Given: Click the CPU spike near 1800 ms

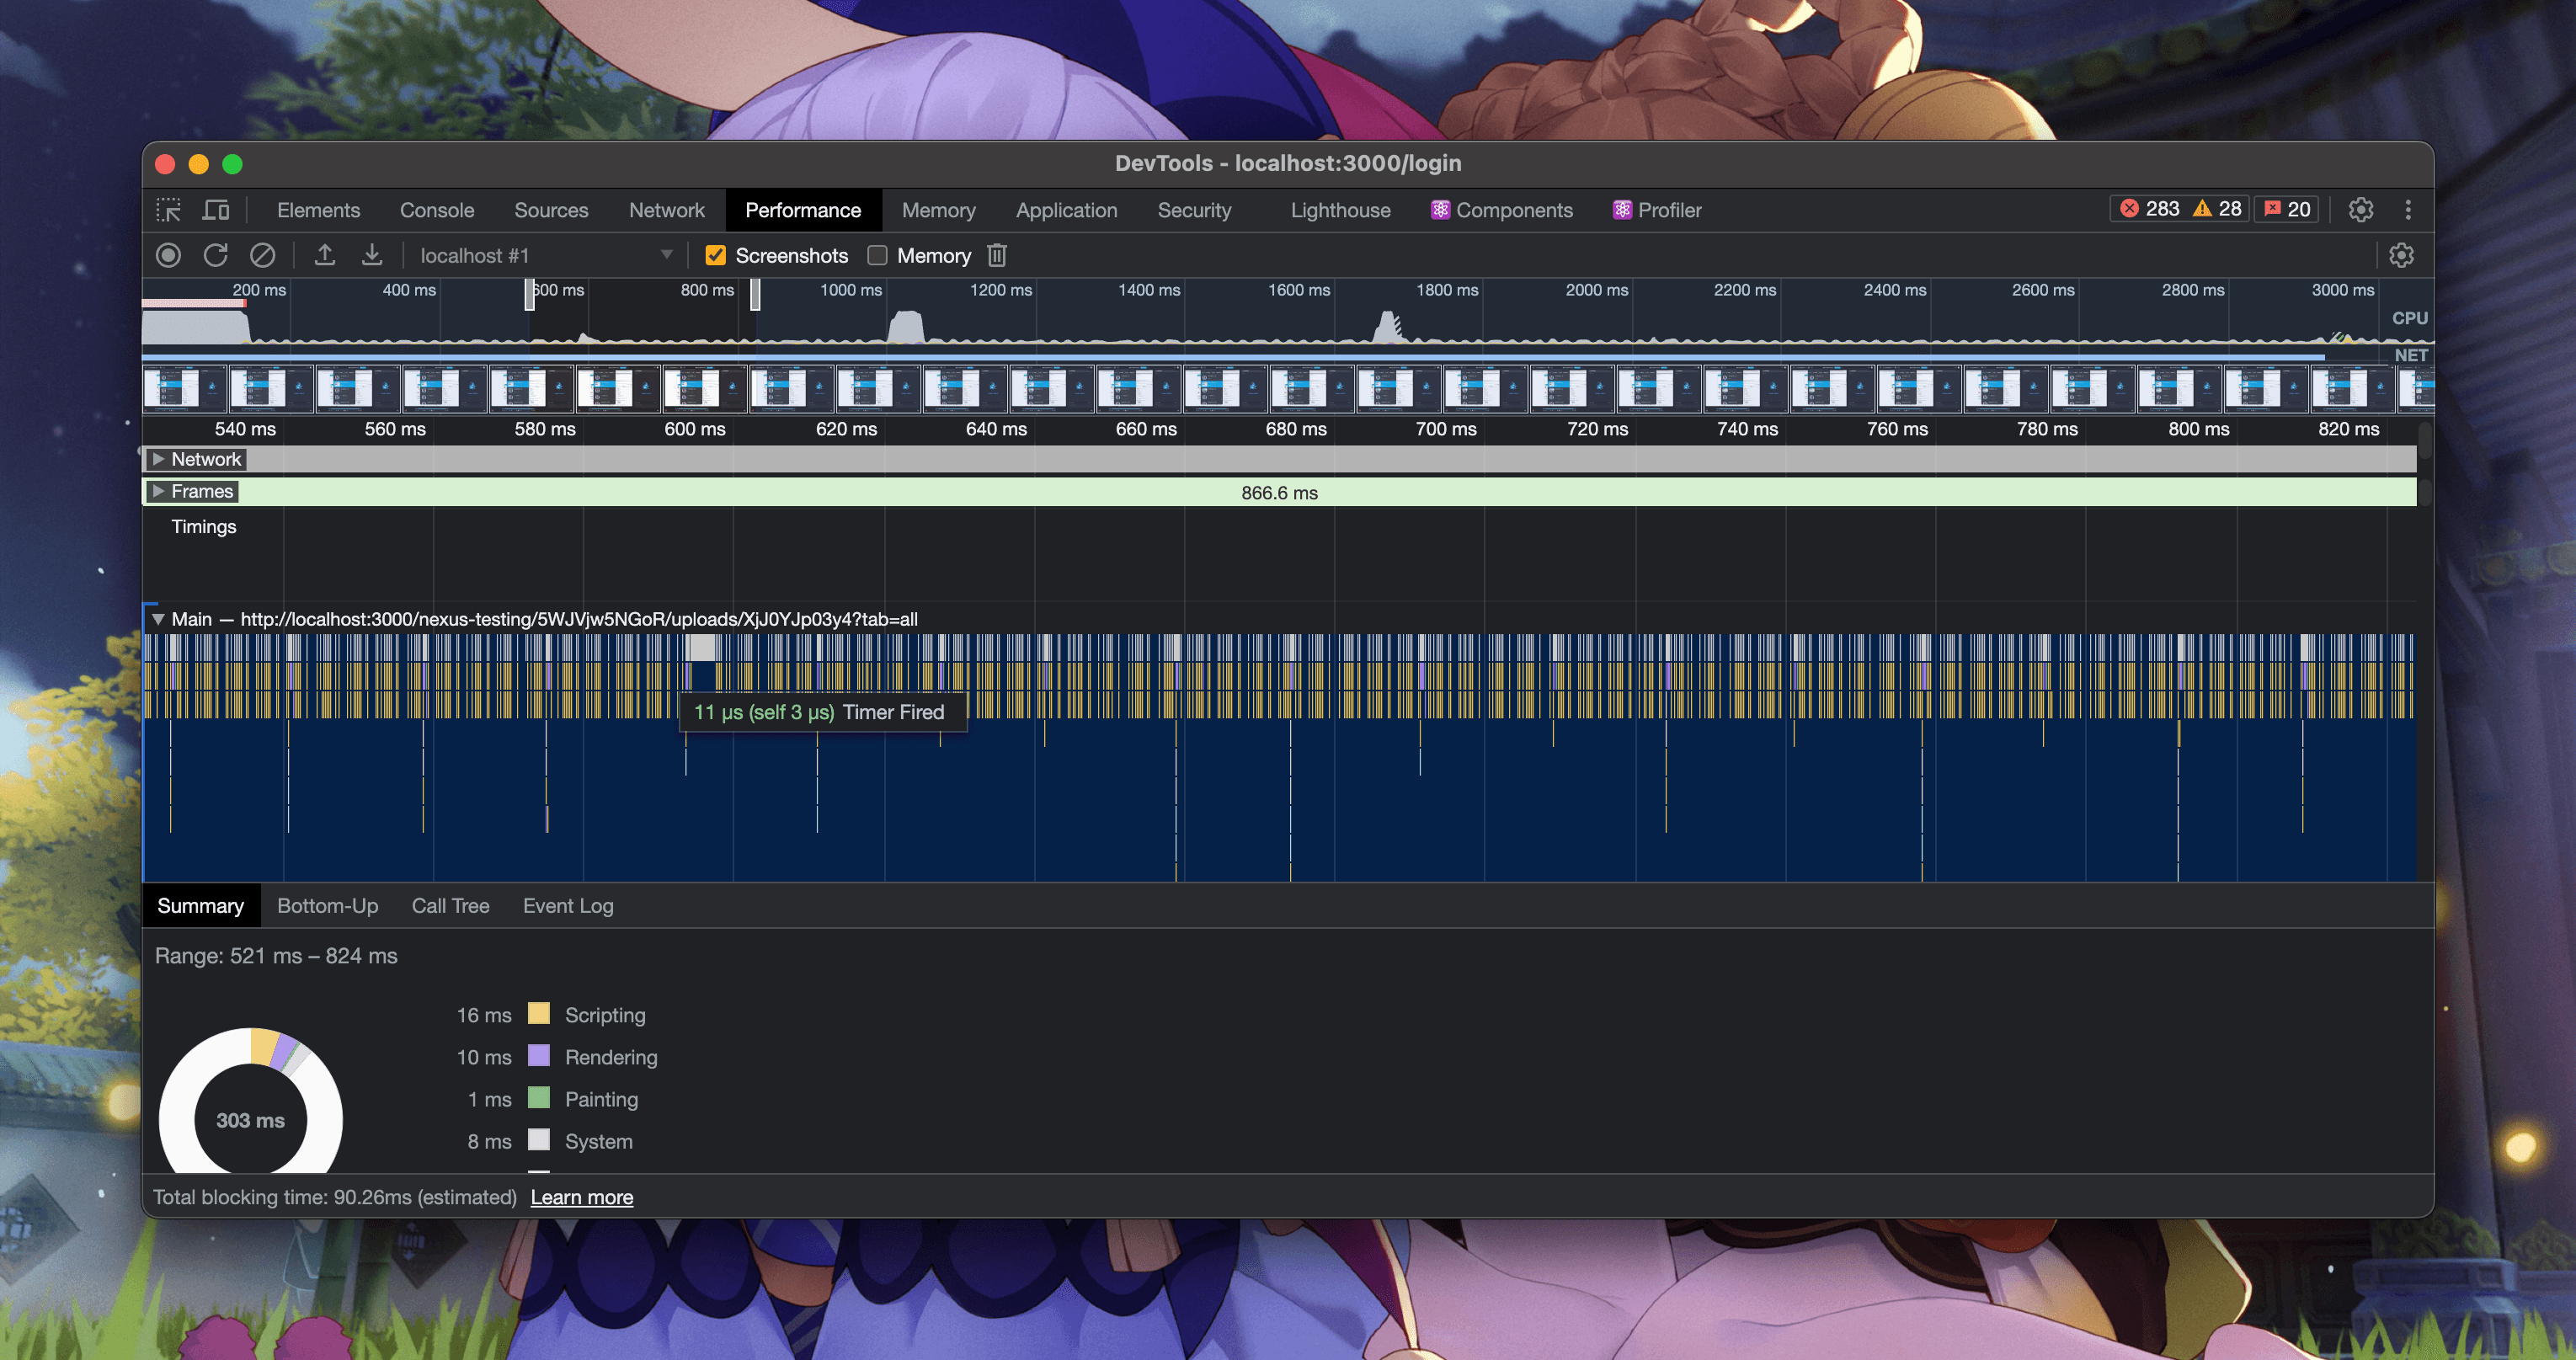Looking at the screenshot, I should (x=1388, y=326).
